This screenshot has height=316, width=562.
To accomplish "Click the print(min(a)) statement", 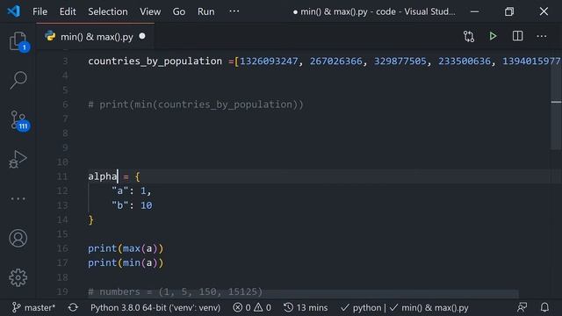I will (126, 263).
